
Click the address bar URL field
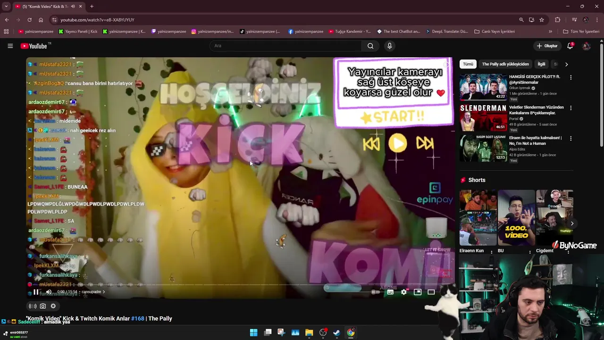point(283,20)
